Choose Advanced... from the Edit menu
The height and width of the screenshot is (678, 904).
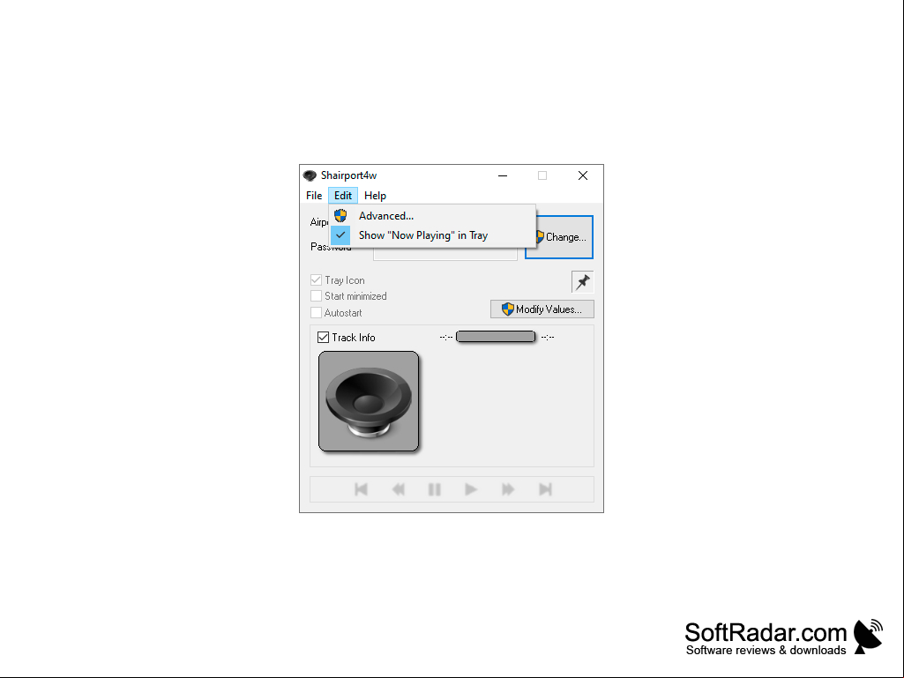pos(432,216)
